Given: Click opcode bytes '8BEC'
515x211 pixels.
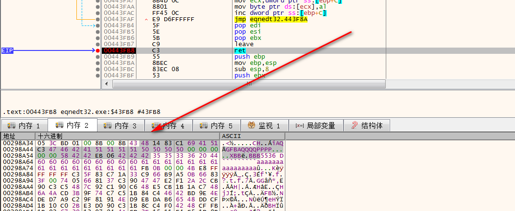Looking at the screenshot, I should pos(160,63).
